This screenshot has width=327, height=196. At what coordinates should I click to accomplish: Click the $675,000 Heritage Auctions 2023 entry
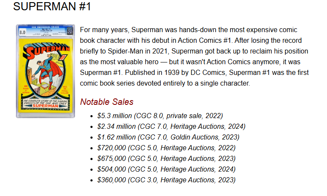166,158
